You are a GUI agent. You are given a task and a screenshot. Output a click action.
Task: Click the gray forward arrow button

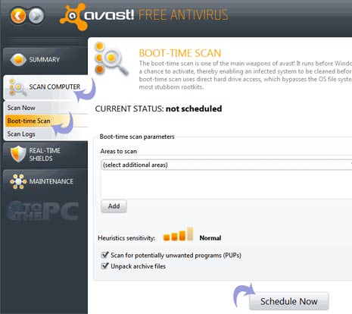pyautogui.click(x=36, y=16)
